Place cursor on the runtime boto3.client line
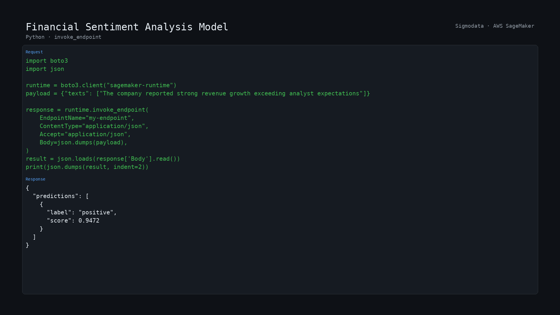Image resolution: width=560 pixels, height=315 pixels. 101,85
